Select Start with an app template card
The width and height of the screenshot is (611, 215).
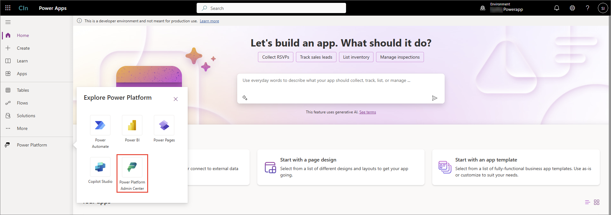coord(516,167)
